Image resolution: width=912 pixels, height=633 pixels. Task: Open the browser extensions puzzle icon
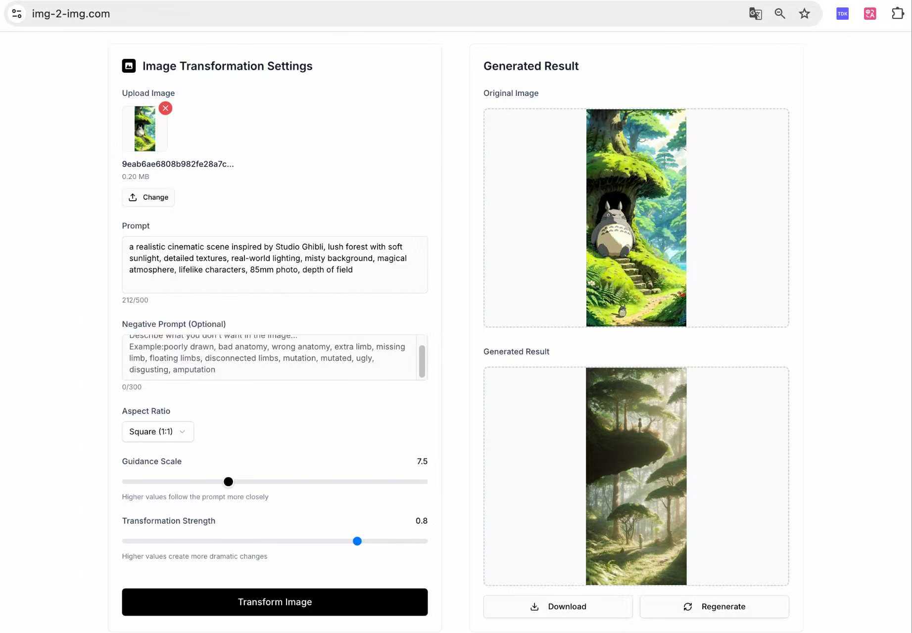coord(898,13)
